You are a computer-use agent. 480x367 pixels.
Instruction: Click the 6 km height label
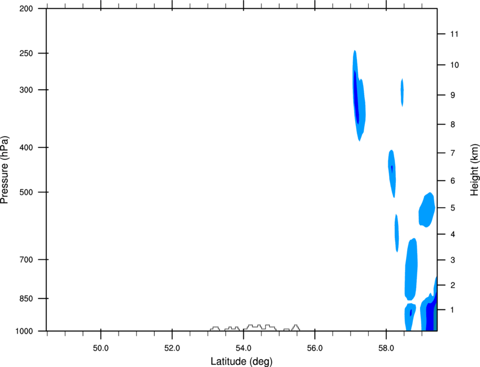[453, 181]
